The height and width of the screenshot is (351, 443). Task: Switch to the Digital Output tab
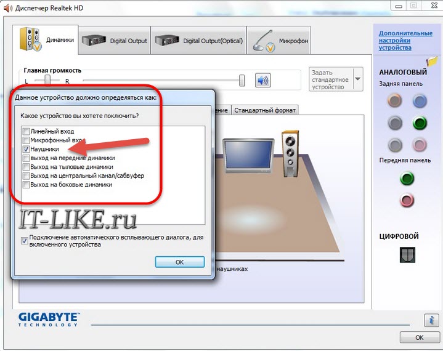(x=115, y=41)
